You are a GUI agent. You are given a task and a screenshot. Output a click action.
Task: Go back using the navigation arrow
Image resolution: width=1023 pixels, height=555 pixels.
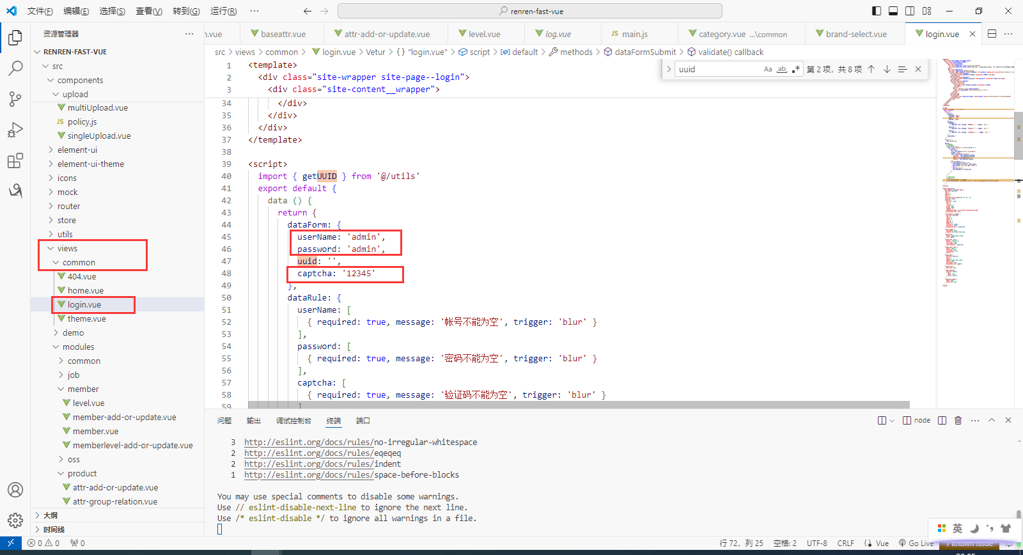coord(308,11)
